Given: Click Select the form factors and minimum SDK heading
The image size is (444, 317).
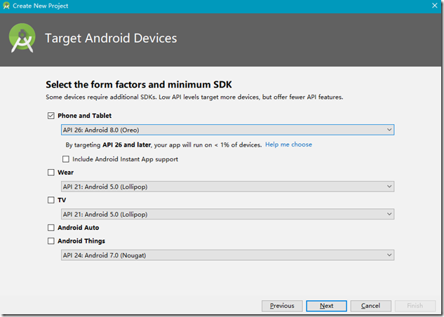Looking at the screenshot, I should point(139,84).
